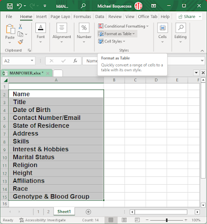Customize Quick Access Toolbar dropdown

pos(45,6)
